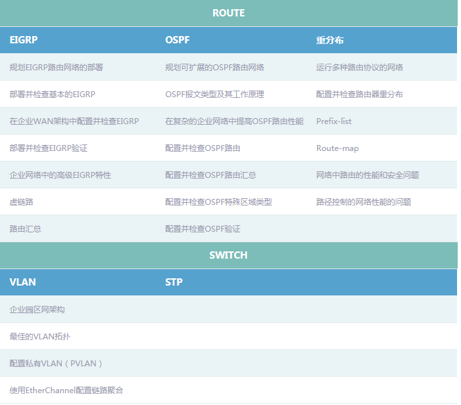Select the 虚链路 cell

point(21,202)
